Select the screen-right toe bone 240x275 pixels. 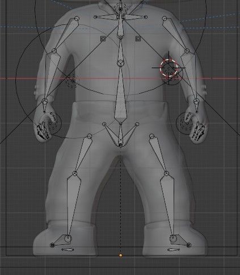(x=174, y=250)
